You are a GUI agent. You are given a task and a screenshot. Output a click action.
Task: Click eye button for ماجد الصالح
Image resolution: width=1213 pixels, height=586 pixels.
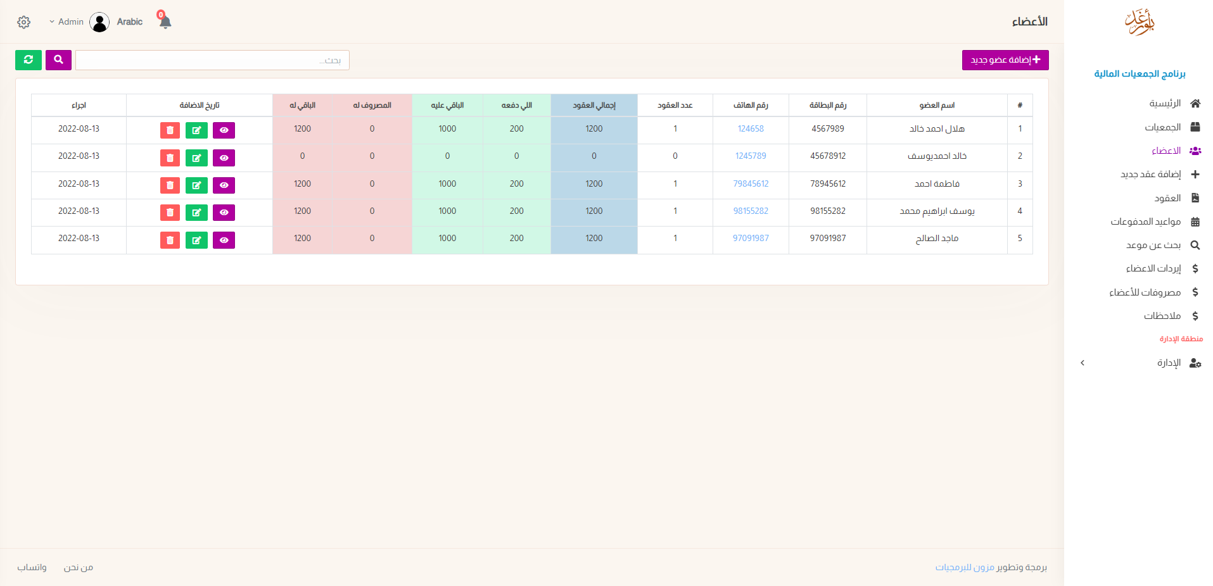tap(224, 240)
